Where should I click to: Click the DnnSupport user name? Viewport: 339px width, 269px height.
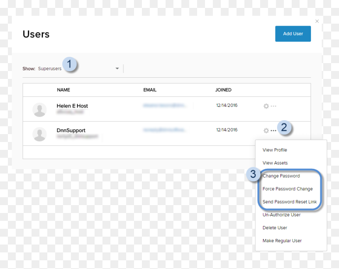tap(71, 130)
